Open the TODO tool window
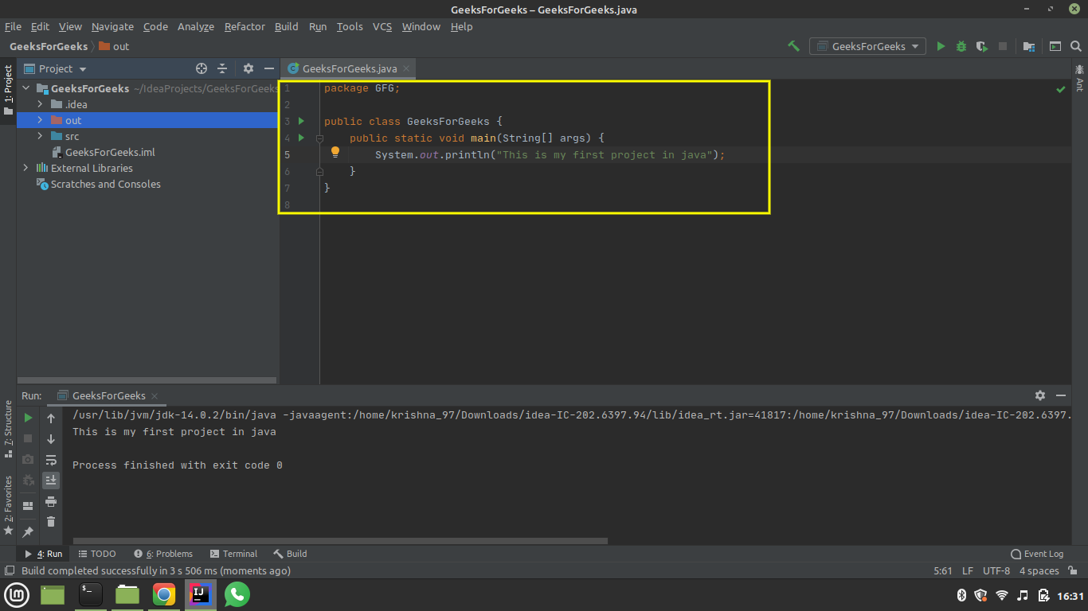 (x=97, y=554)
